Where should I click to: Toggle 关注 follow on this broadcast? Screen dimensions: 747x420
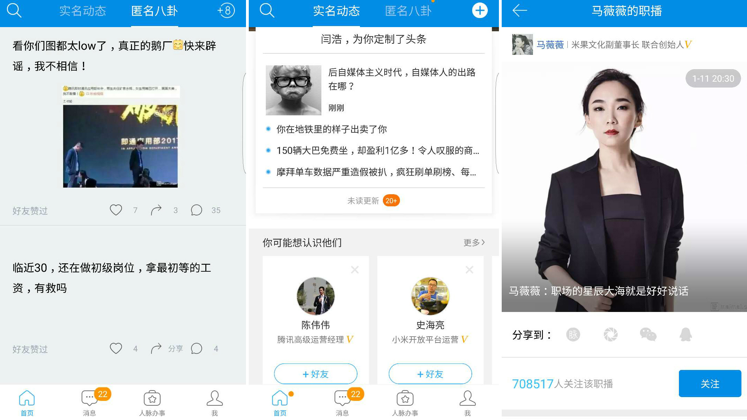click(709, 384)
